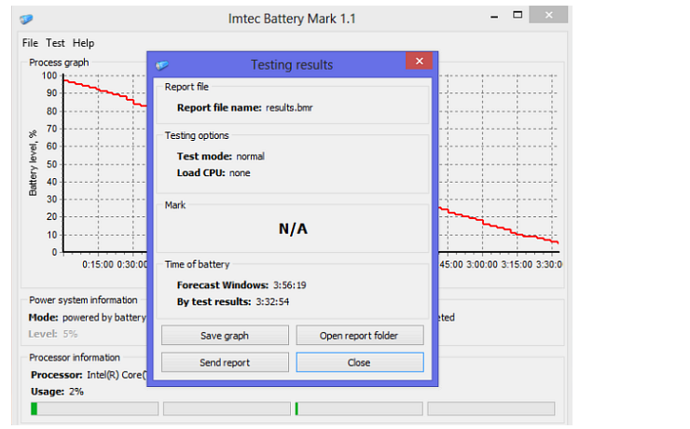The height and width of the screenshot is (429, 690).
Task: Close the Imtec Battery Mark main window
Action: (548, 15)
